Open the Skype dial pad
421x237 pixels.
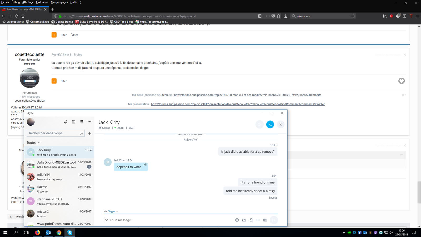[82, 122]
